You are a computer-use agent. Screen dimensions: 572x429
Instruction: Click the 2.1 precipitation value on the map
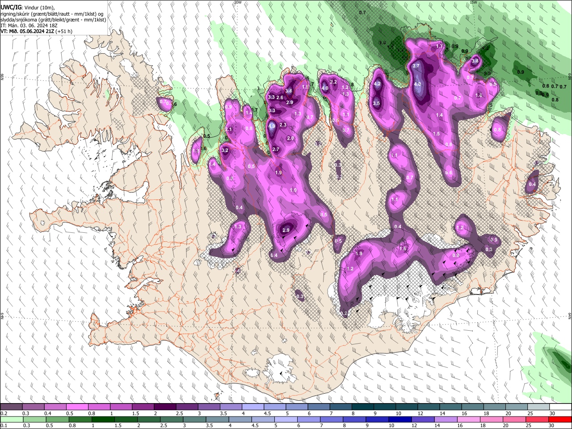229,130
